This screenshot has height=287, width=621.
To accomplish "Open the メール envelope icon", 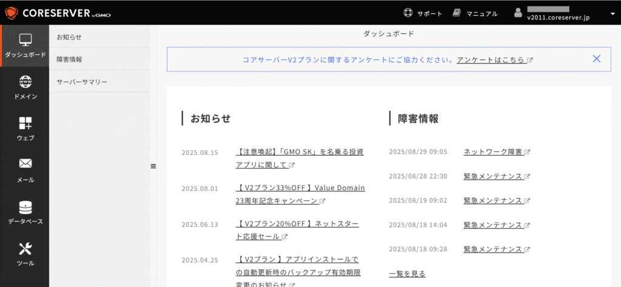I will pos(25,163).
